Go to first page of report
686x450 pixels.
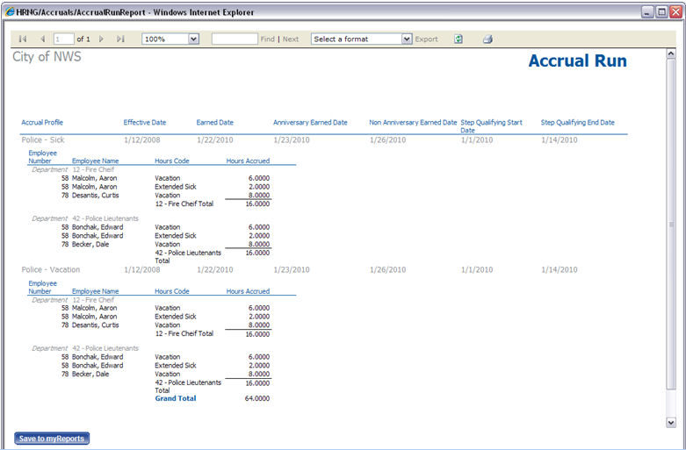point(22,39)
